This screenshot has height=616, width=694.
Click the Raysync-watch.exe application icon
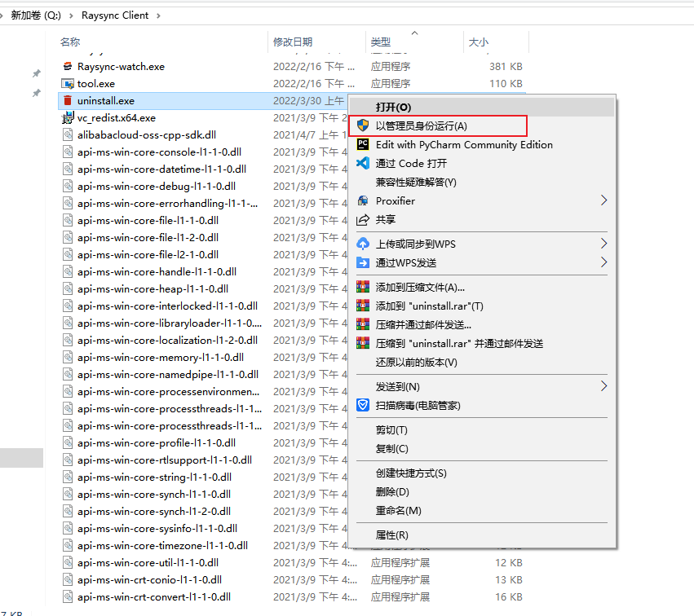67,66
